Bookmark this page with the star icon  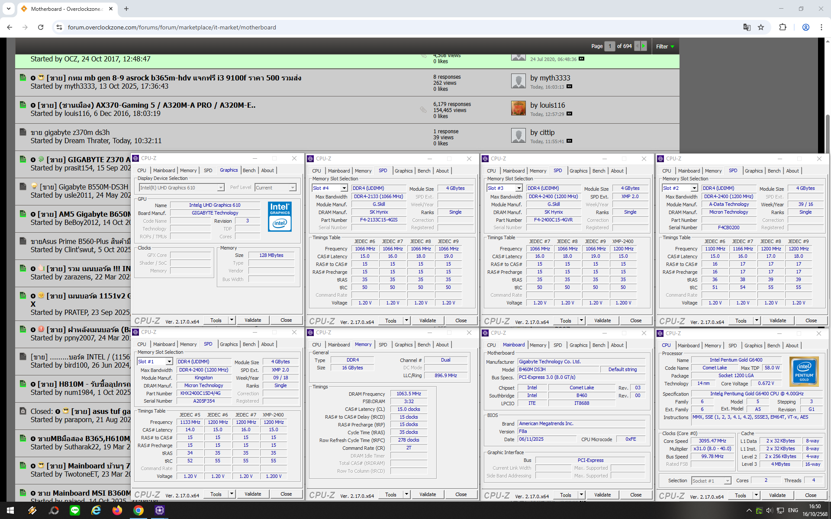tap(761, 27)
